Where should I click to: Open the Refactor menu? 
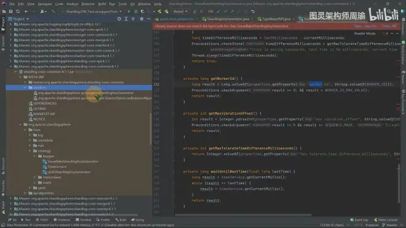click(88, 4)
